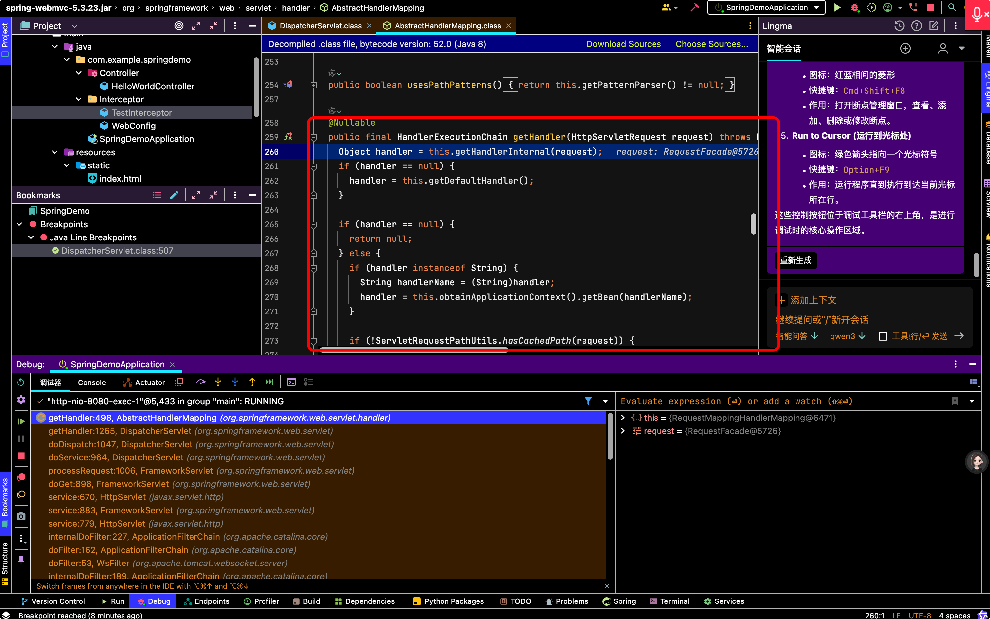Click the 重新生成 regenerate button
This screenshot has height=619, width=990.
click(796, 260)
